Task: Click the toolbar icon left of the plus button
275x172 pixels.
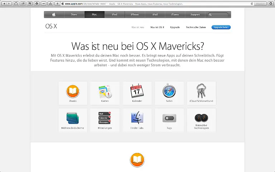Action: coord(50,4)
